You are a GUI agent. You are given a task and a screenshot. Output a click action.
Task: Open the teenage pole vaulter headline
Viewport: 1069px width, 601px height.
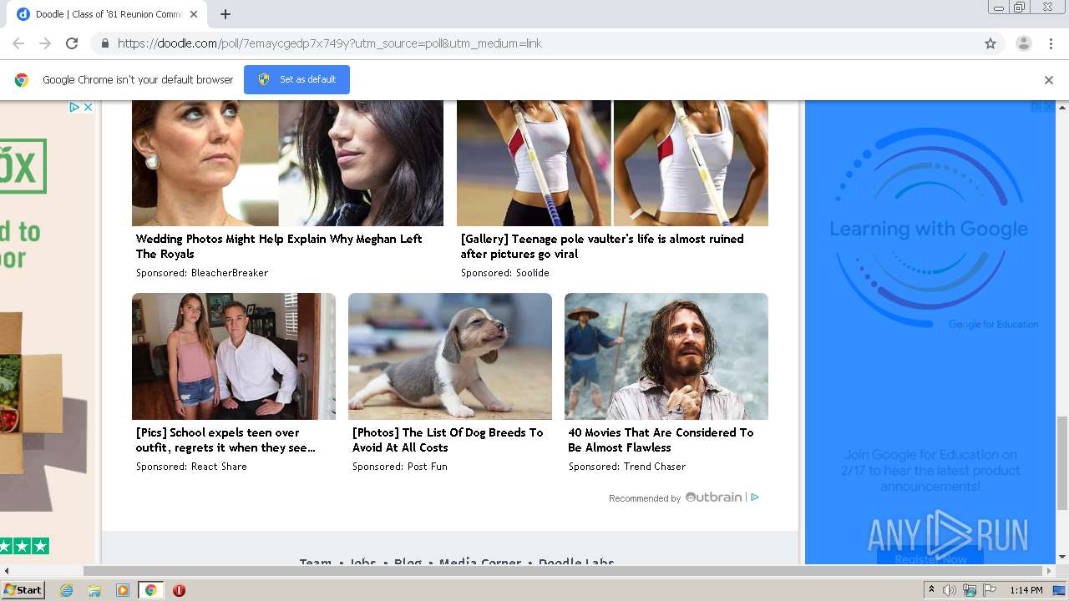[602, 246]
